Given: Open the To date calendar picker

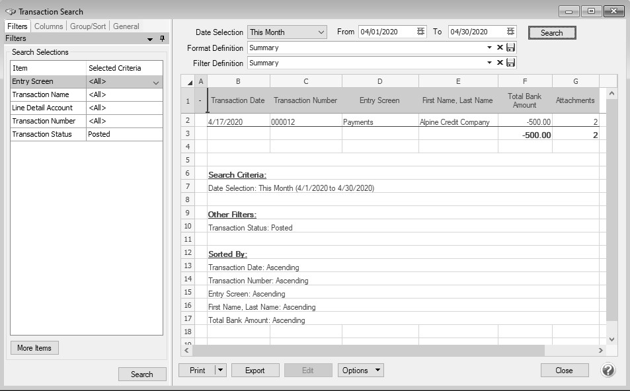Looking at the screenshot, I should [x=510, y=32].
